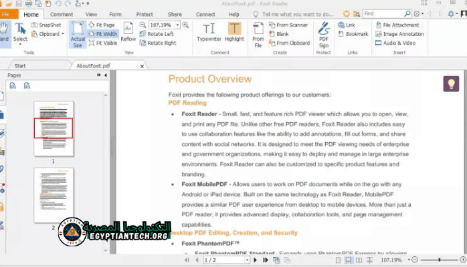
Task: Create PDF From File
Action: (x=258, y=32)
